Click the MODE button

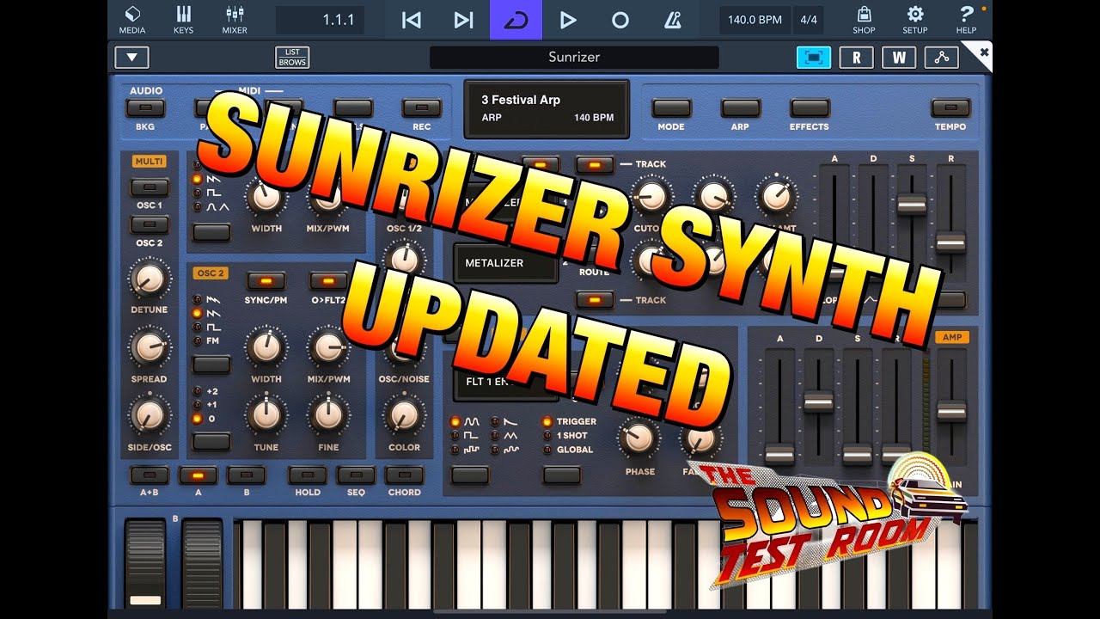[671, 108]
